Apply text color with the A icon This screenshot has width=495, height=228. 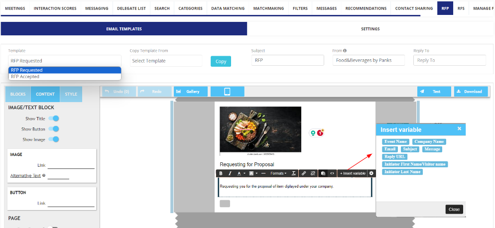click(x=239, y=173)
